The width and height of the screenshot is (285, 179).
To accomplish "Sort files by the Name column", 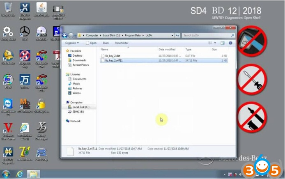I will (128, 49).
